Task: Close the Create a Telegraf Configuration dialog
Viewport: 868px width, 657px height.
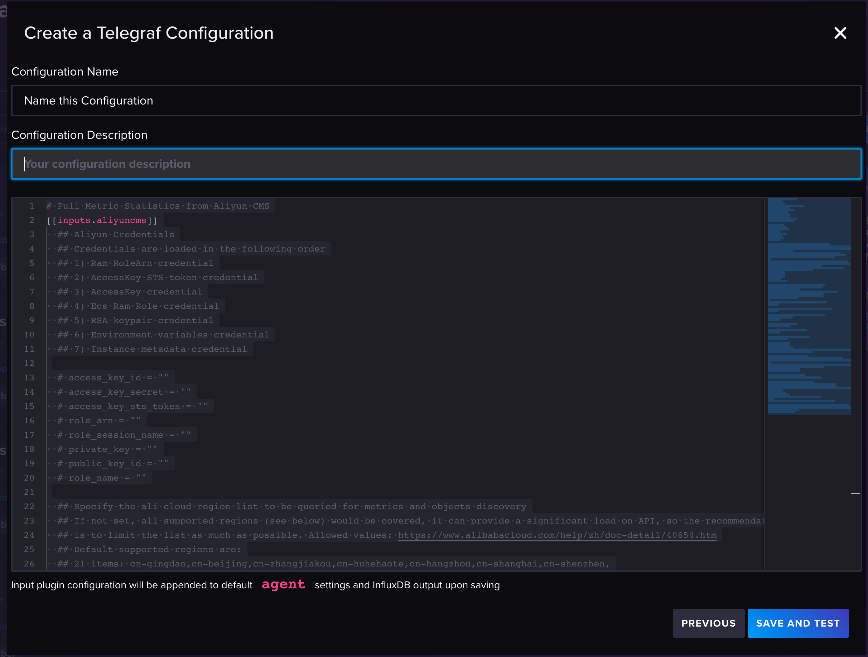Action: 840,33
